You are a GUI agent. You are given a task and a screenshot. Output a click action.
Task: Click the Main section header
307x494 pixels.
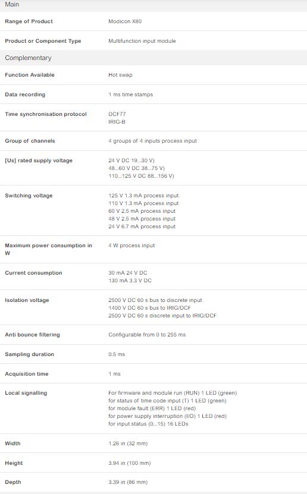[x=153, y=5]
